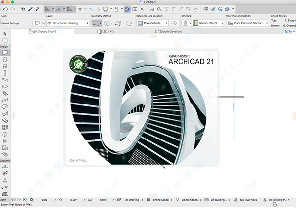
Task: Select the Door tool
Action: (5, 60)
